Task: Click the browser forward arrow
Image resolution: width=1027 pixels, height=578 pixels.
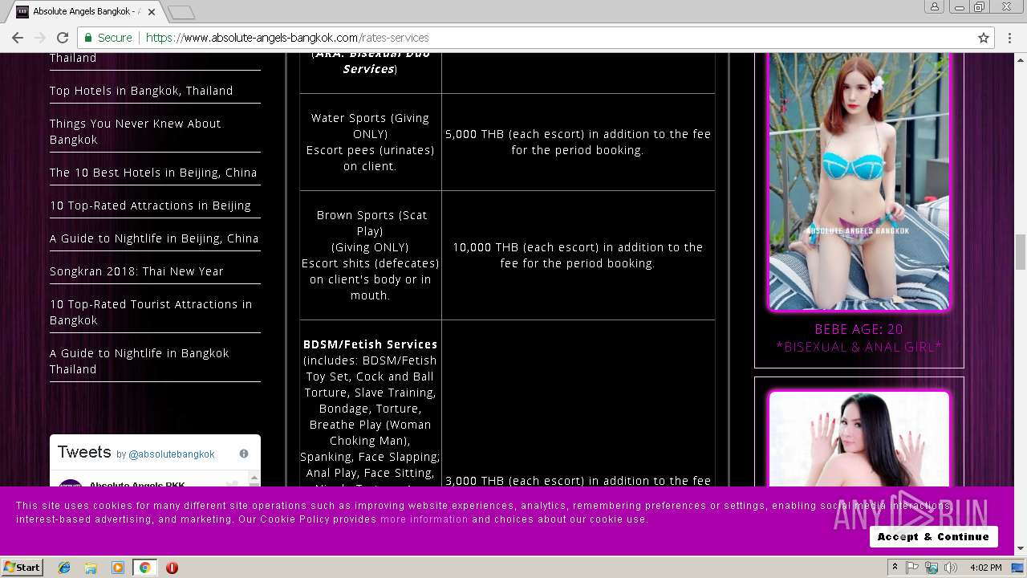Action: tap(39, 38)
